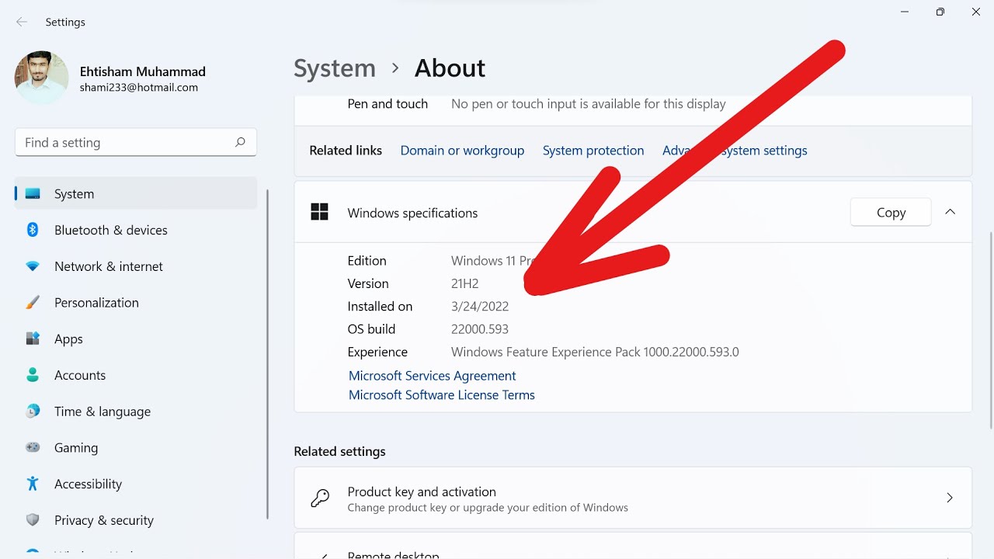Click the Pen and touch label
Viewport: 994px width, 559px height.
coord(388,104)
